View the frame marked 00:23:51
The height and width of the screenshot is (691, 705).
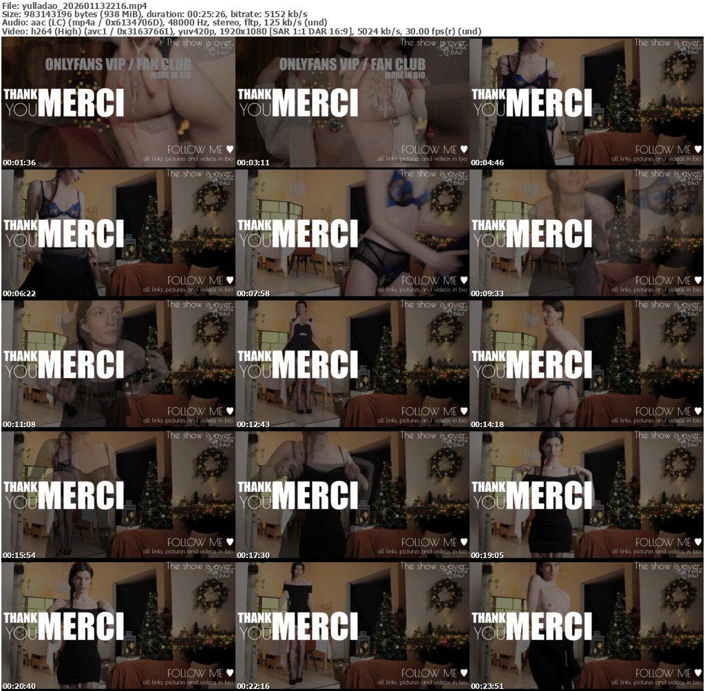click(x=587, y=626)
